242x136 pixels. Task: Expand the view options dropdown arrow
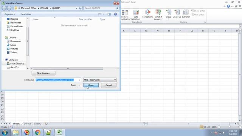coord(103,14)
